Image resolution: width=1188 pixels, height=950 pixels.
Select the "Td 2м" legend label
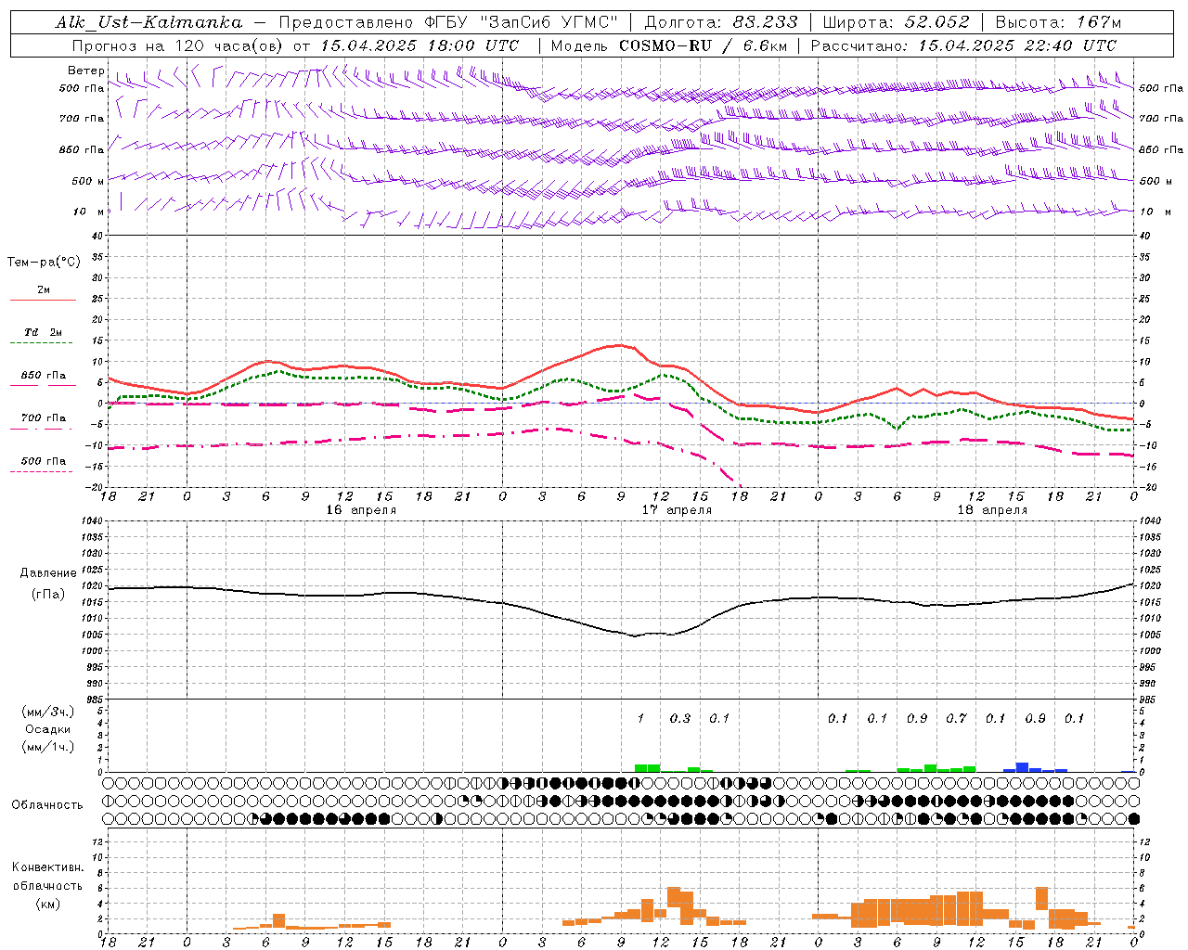44,332
